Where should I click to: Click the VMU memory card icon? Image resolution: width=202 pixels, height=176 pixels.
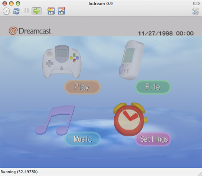(x=132, y=60)
